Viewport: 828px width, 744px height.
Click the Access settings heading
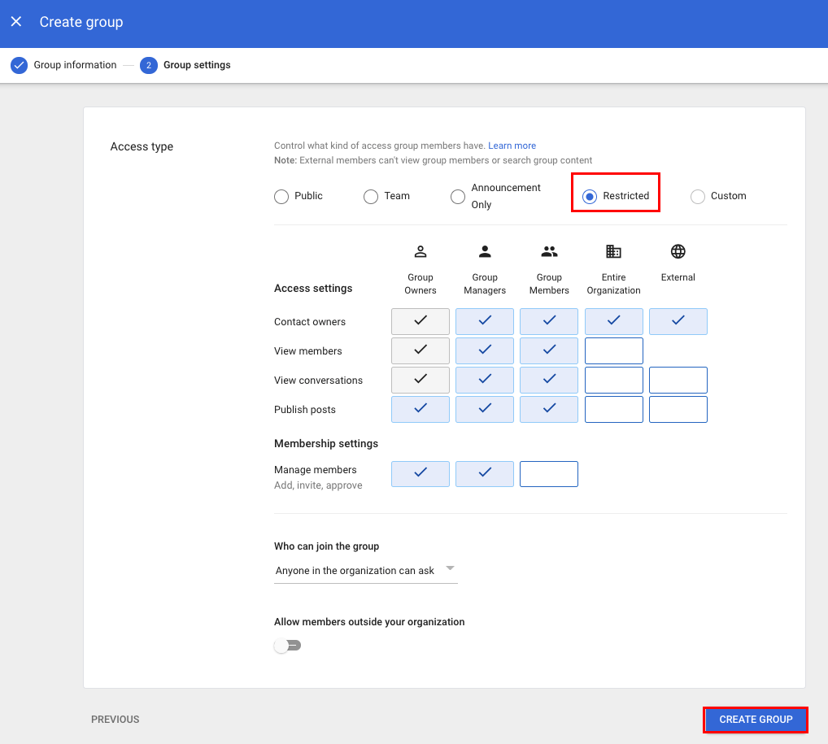(x=313, y=289)
